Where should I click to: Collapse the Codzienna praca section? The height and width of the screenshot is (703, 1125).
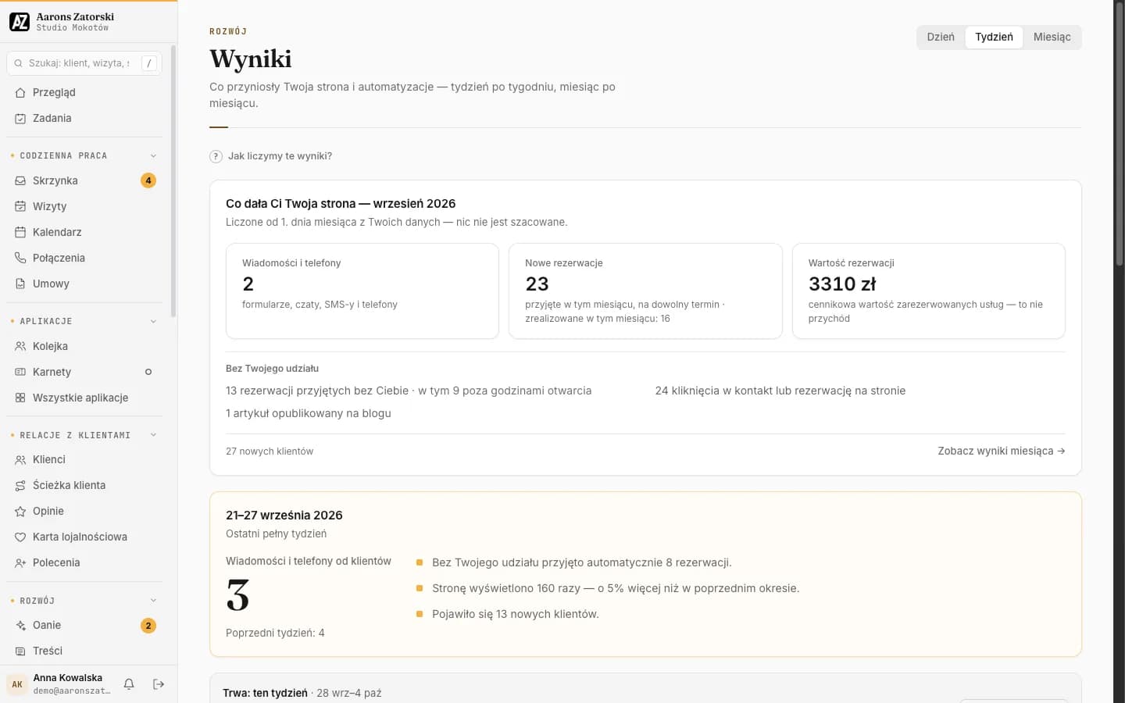pyautogui.click(x=153, y=155)
